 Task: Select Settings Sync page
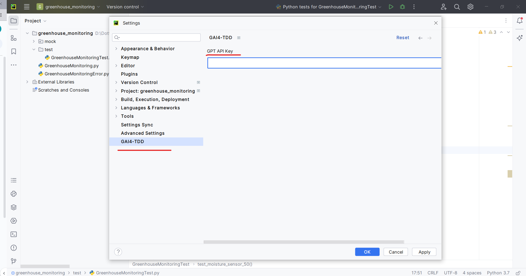pos(137,125)
